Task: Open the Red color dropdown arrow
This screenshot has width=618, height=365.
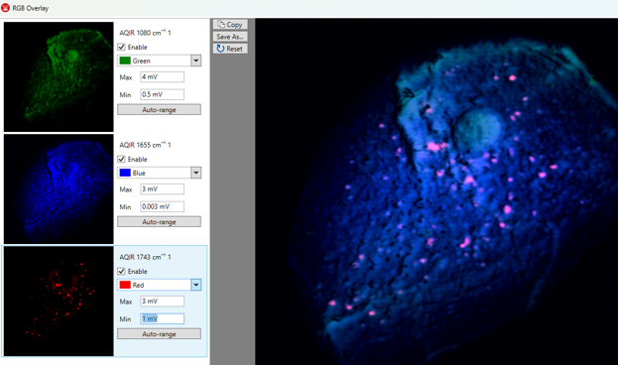Action: pyautogui.click(x=195, y=285)
